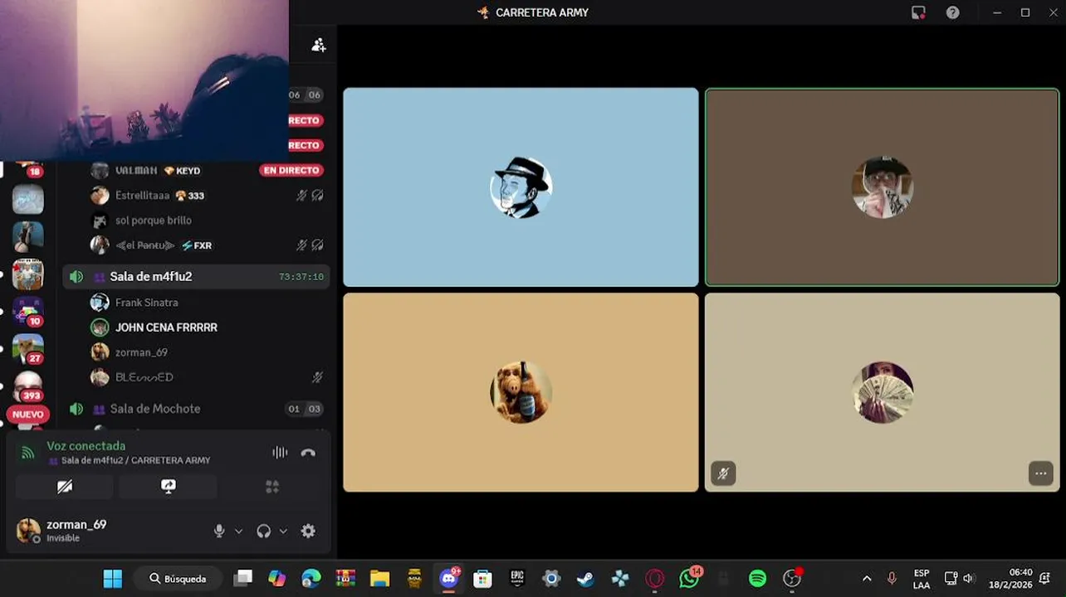
Task: Select Sala de m4f1u2 voice channel
Action: 196,277
